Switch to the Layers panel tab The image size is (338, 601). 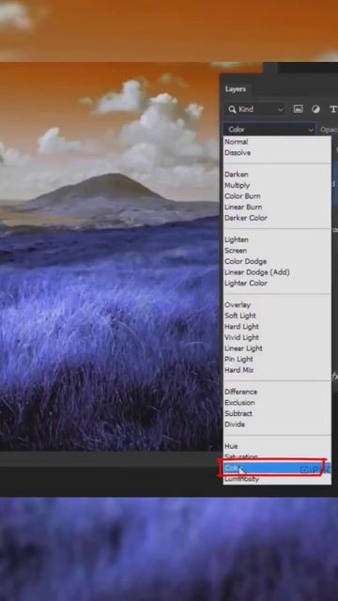pyautogui.click(x=236, y=89)
